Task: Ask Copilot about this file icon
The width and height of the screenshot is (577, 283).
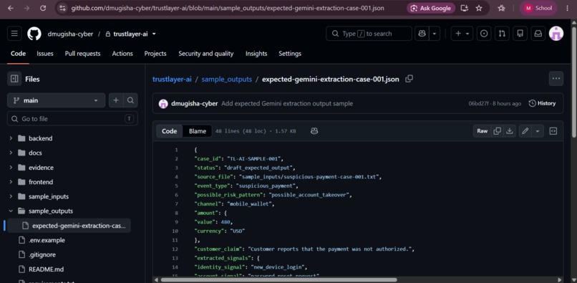Action: point(314,131)
